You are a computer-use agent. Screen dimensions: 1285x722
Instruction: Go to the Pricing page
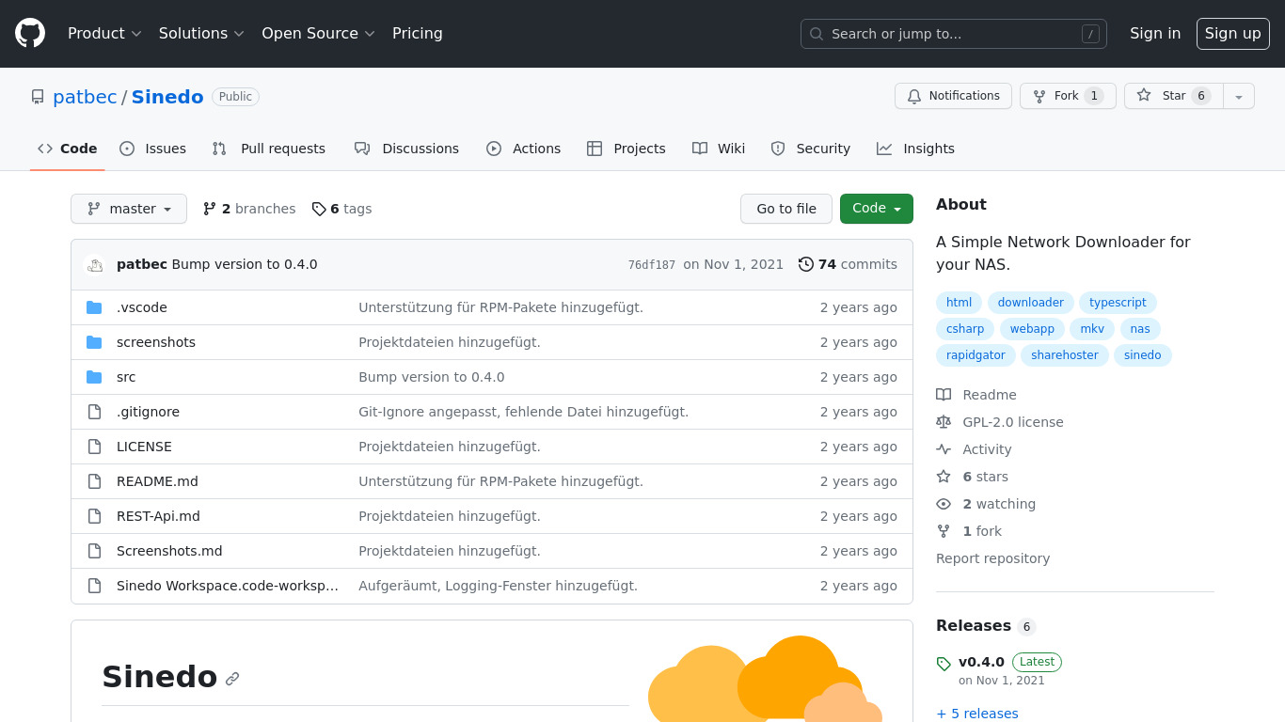pos(418,33)
